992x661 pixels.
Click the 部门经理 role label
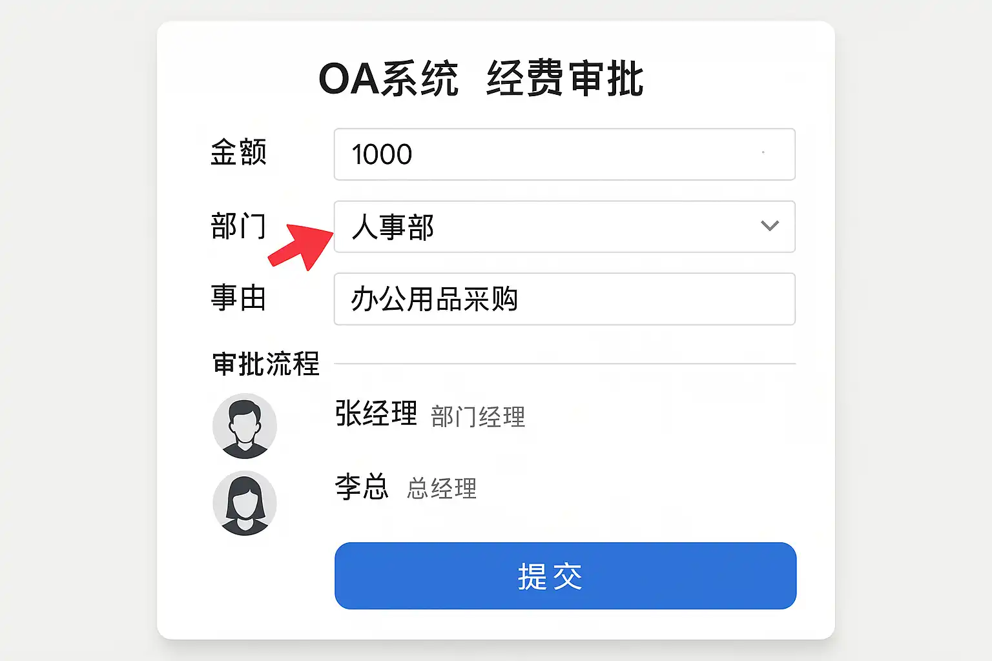(478, 416)
